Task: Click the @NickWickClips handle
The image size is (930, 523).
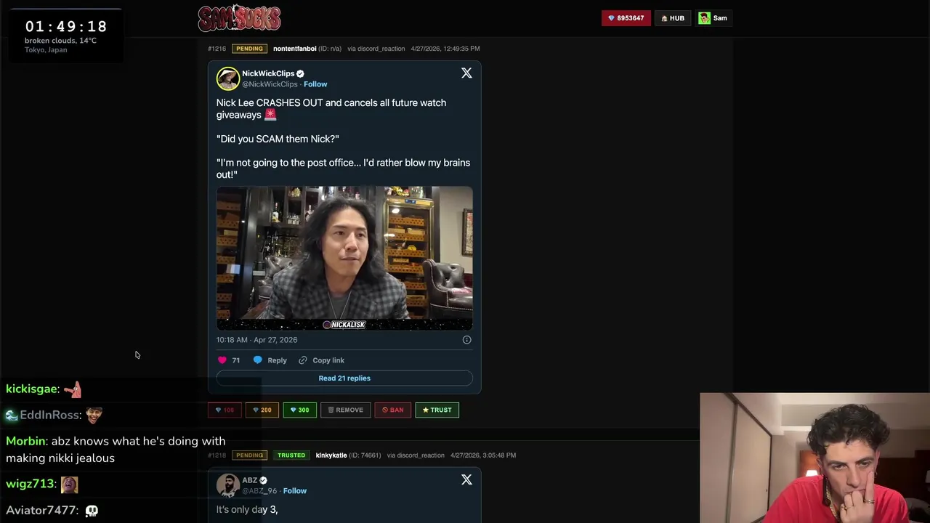Action: point(270,84)
